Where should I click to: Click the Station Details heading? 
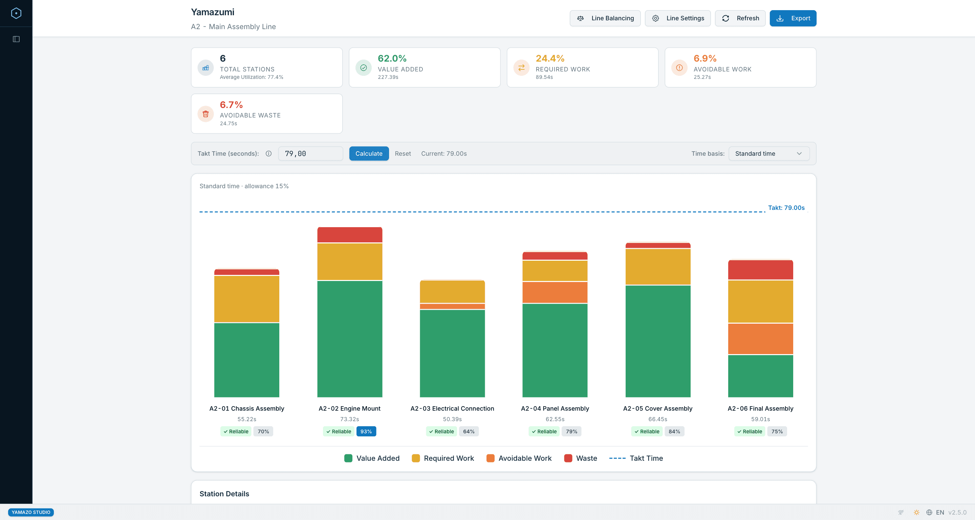click(x=224, y=494)
